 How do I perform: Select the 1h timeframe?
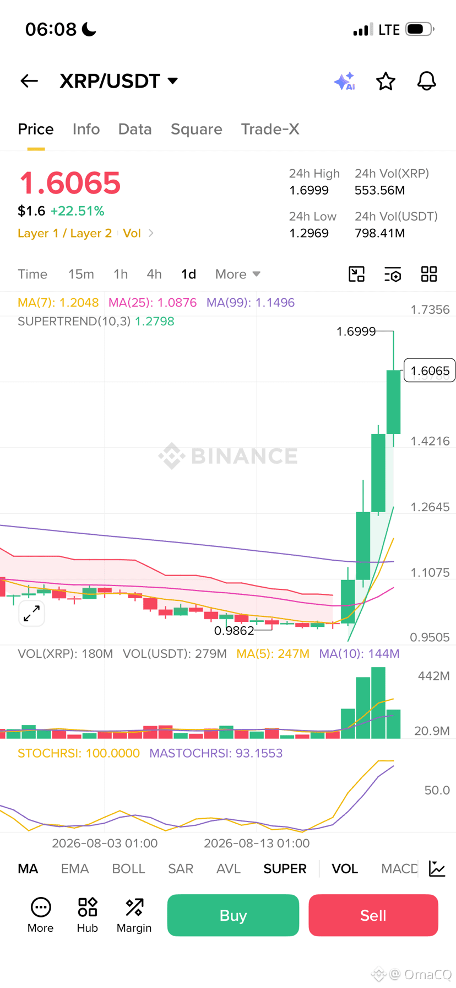click(x=121, y=274)
